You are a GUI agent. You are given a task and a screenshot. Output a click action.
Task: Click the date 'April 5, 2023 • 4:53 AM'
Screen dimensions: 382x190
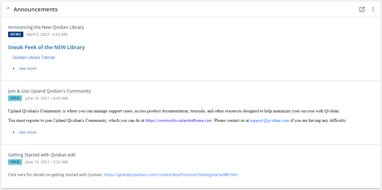pos(47,34)
